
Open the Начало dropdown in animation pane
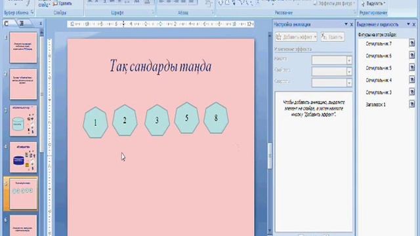(348, 60)
